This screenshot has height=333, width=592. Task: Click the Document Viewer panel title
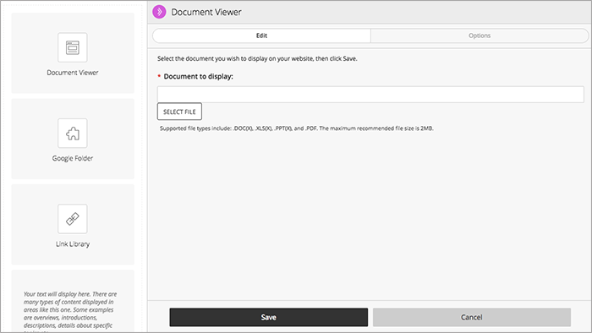click(206, 12)
